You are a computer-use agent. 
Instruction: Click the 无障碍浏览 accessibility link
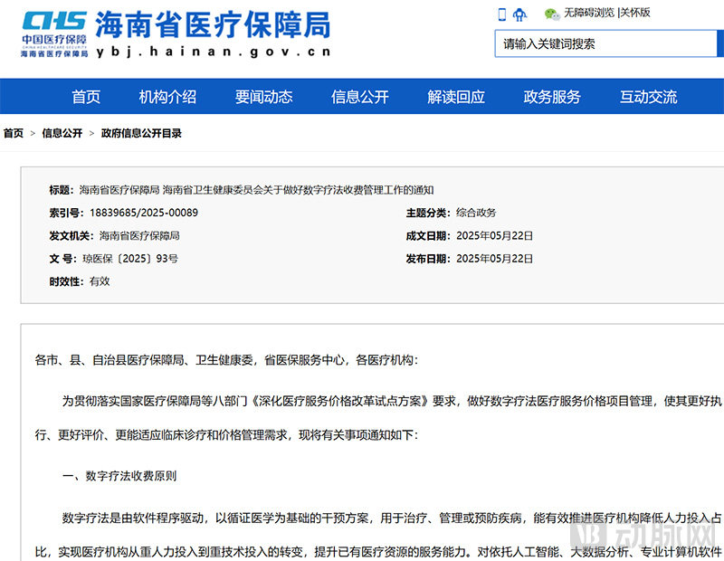(589, 13)
